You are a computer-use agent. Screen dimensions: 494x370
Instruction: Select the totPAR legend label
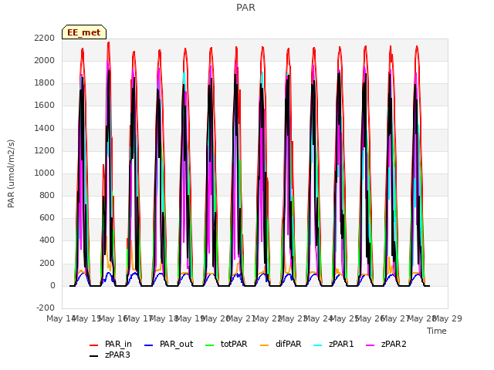click(234, 345)
